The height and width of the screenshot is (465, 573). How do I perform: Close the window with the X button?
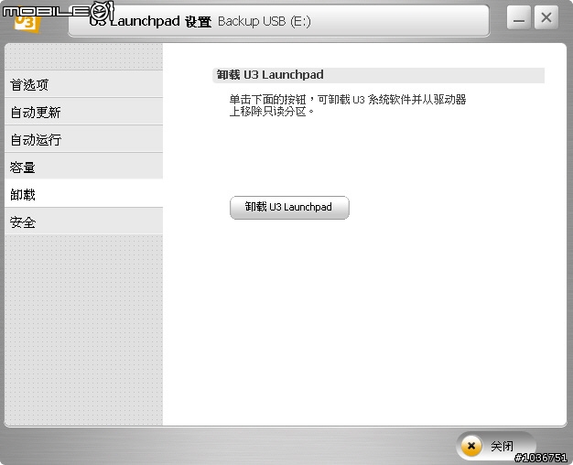coord(546,17)
